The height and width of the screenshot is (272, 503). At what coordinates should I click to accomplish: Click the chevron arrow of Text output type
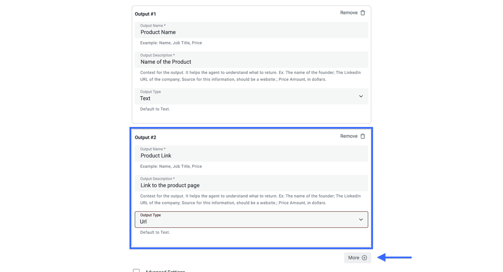pos(361,96)
